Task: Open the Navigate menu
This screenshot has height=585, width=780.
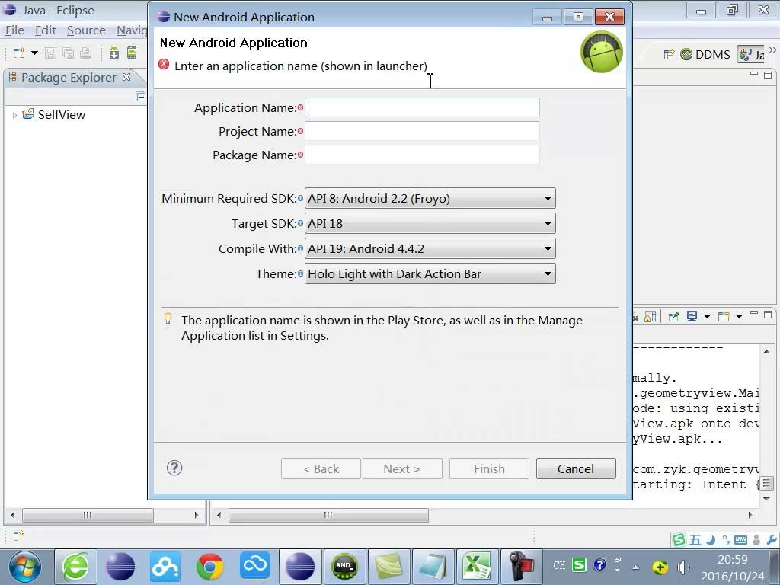Action: click(132, 30)
